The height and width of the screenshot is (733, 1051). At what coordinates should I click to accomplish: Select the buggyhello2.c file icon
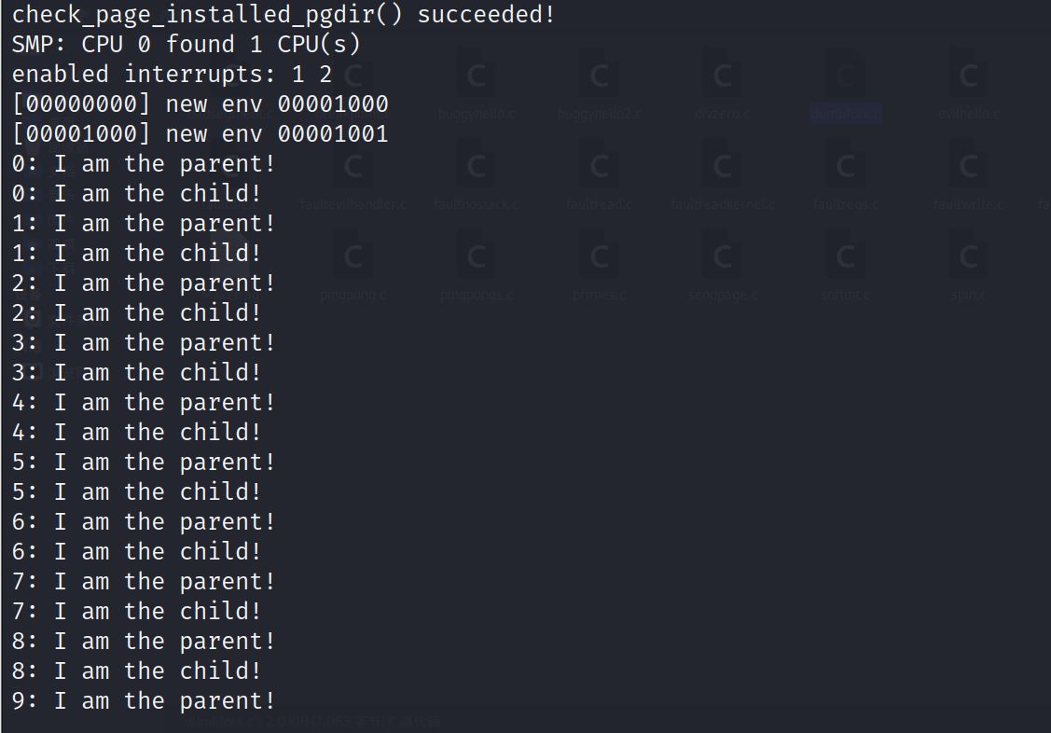tap(600, 78)
